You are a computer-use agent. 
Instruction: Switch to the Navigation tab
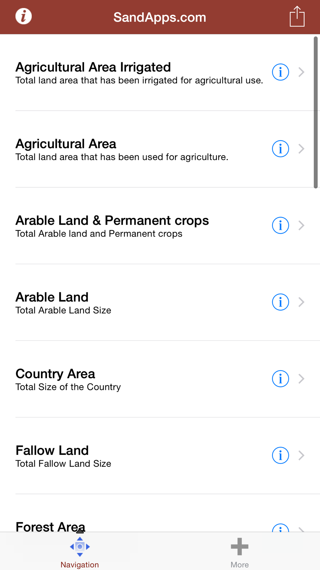click(x=80, y=551)
